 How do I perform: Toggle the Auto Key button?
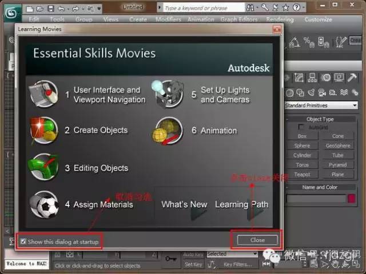193,254
